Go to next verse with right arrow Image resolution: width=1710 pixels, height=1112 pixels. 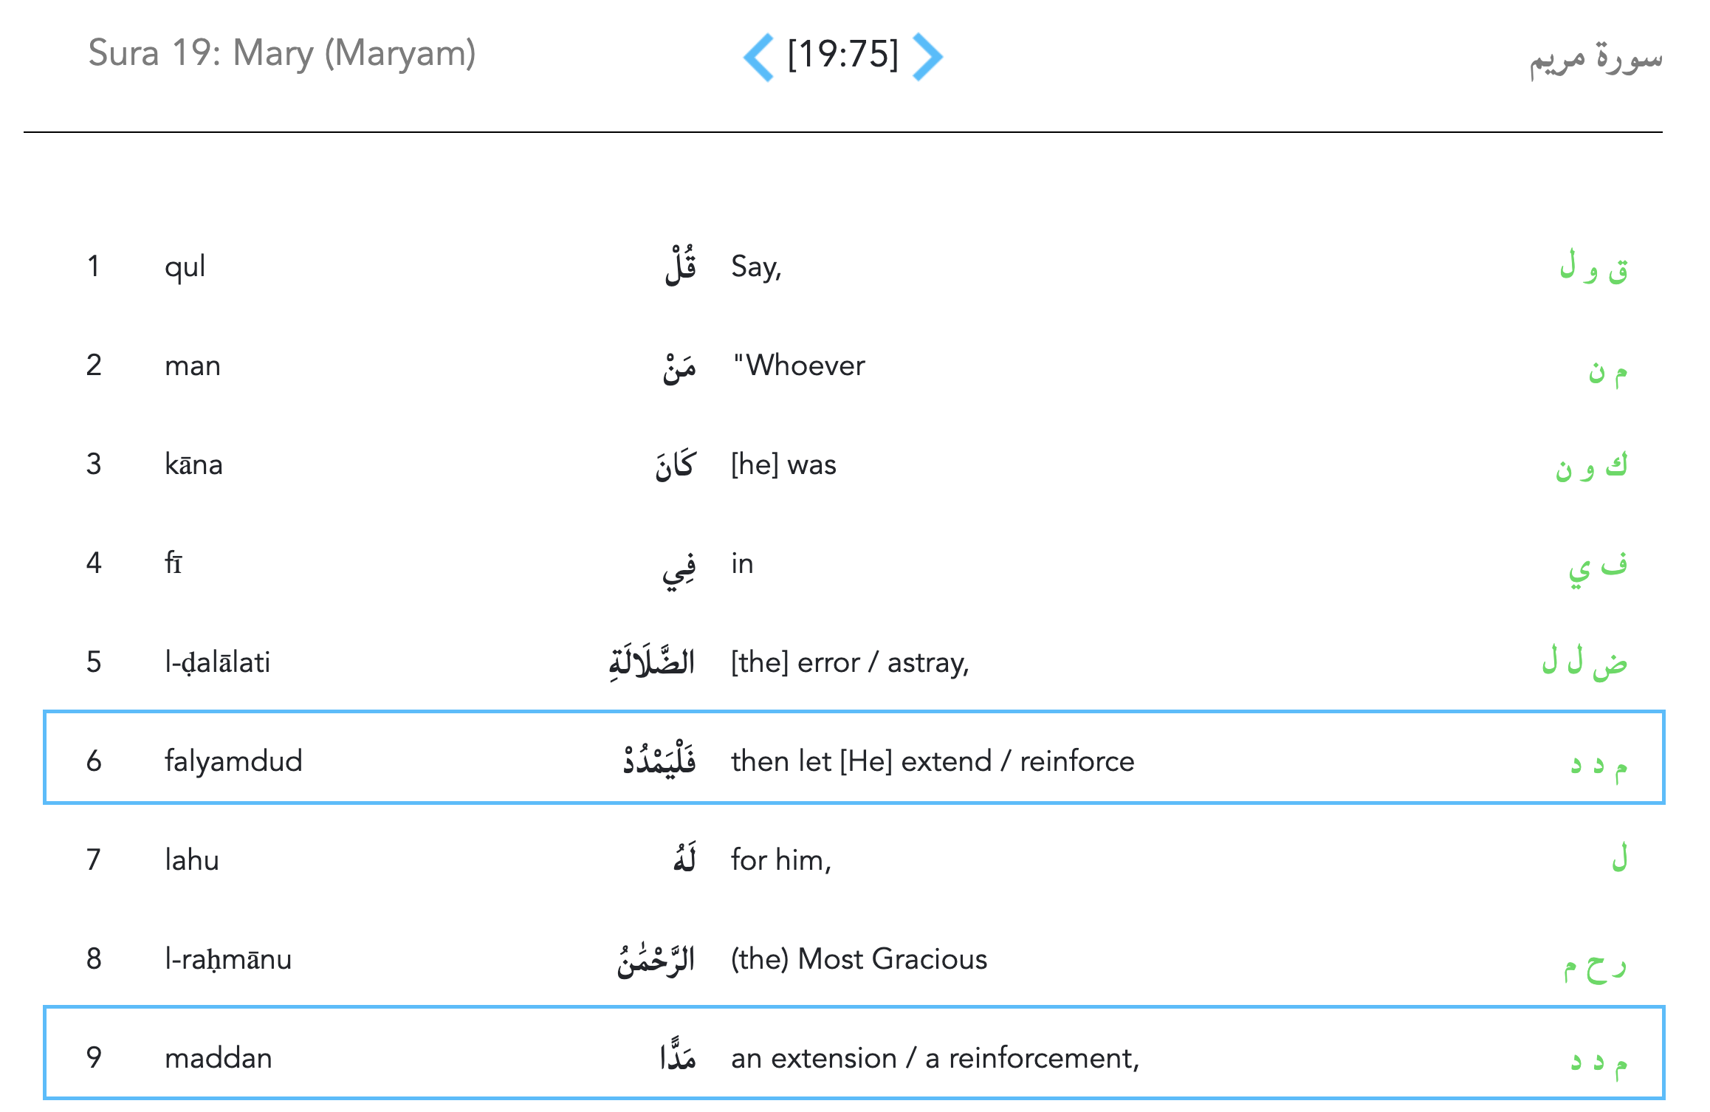pyautogui.click(x=927, y=57)
